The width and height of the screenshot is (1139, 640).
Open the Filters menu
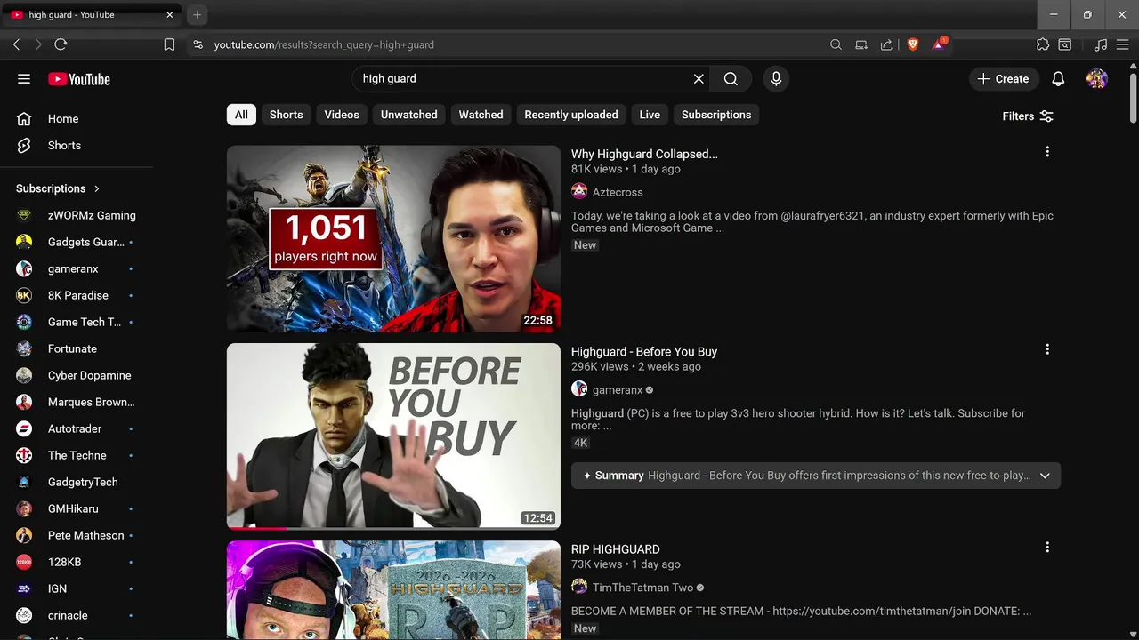click(x=1028, y=116)
